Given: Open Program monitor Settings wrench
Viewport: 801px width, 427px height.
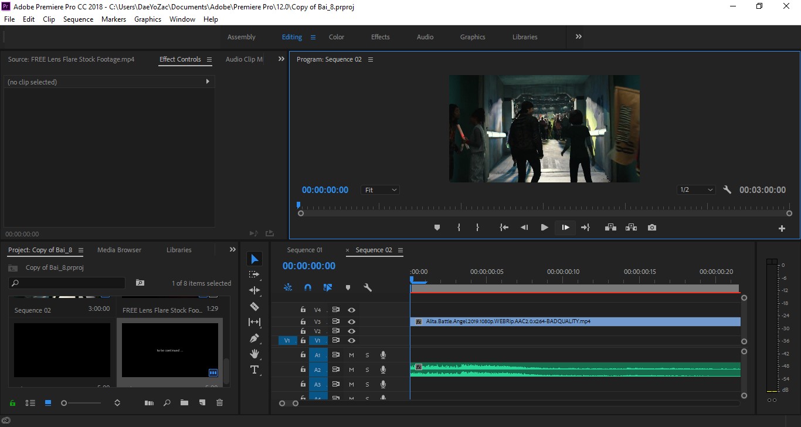Looking at the screenshot, I should coord(727,189).
